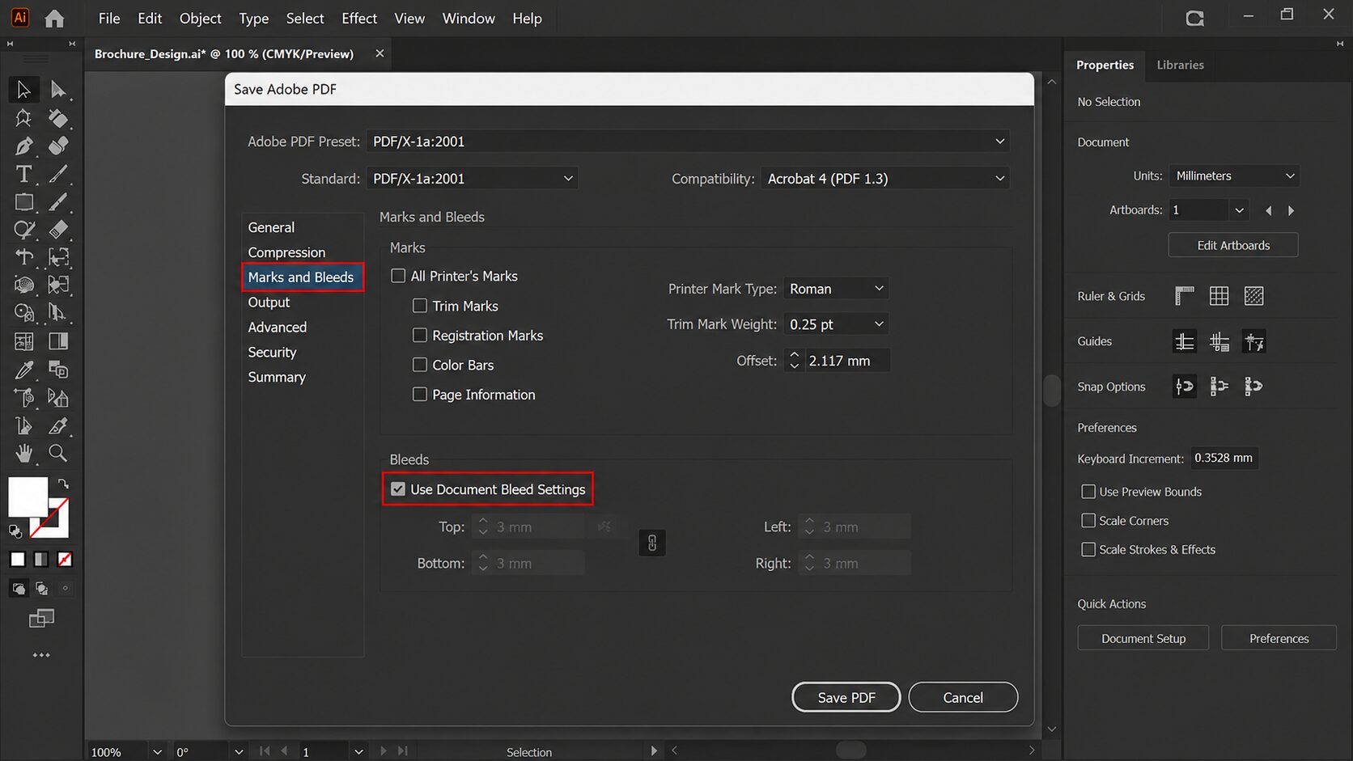Select the Zoom tool magnifier
Viewport: 1353px width, 761px height.
coord(58,454)
